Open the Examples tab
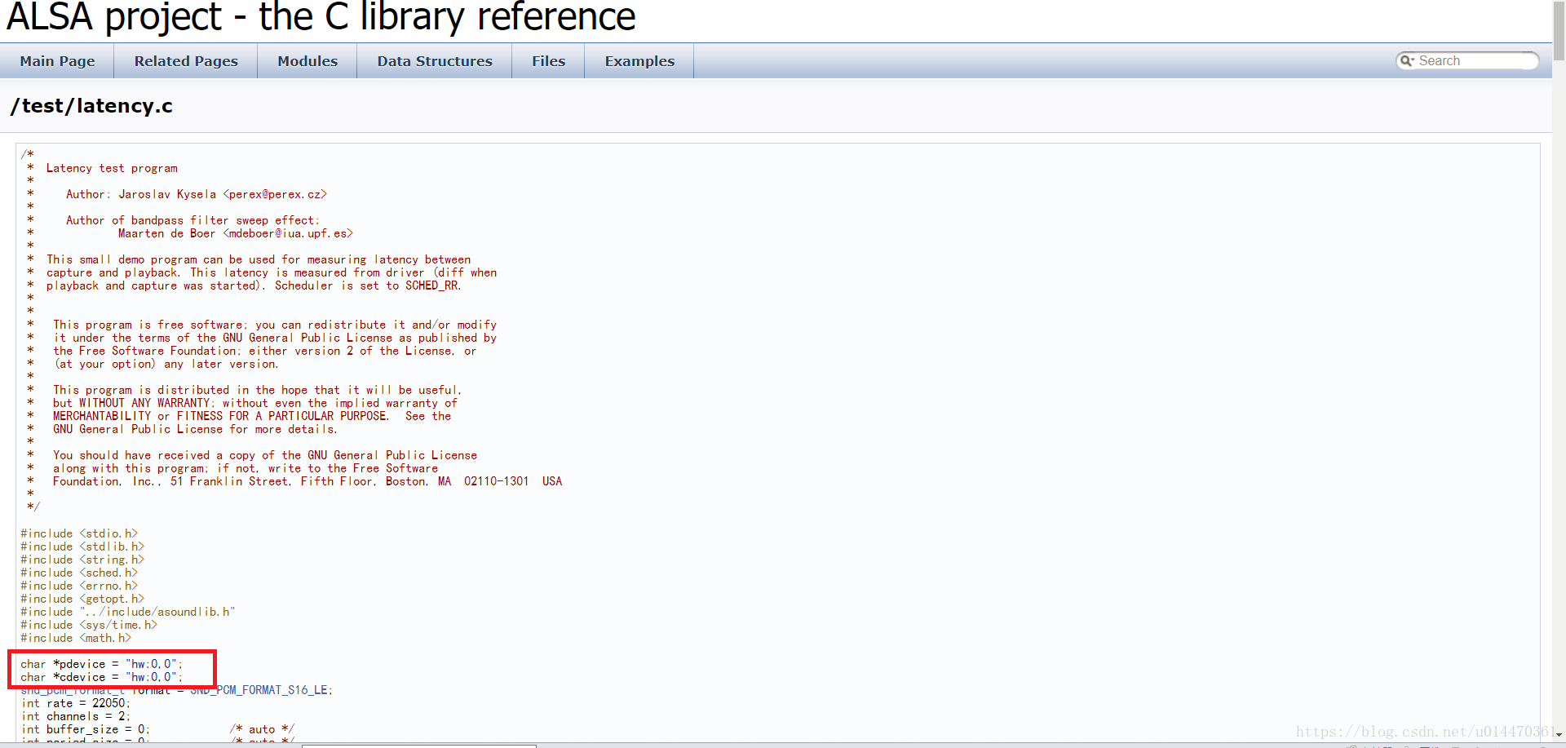 [x=639, y=60]
